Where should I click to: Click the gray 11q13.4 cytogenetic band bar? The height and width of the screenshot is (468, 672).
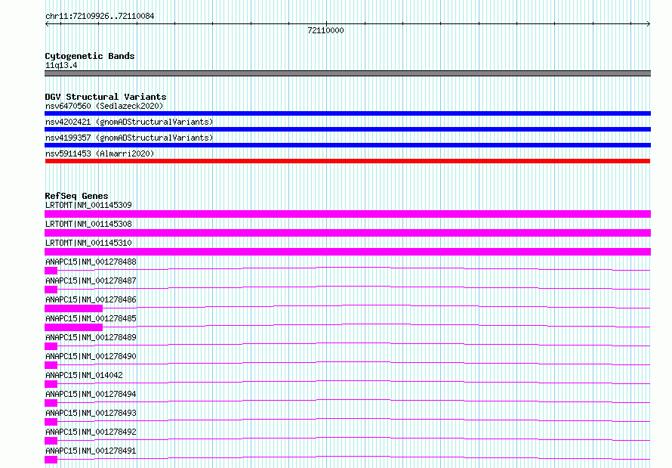(x=347, y=73)
